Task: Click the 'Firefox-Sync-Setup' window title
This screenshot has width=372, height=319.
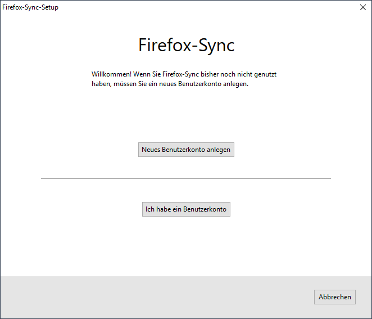Action: pos(30,7)
